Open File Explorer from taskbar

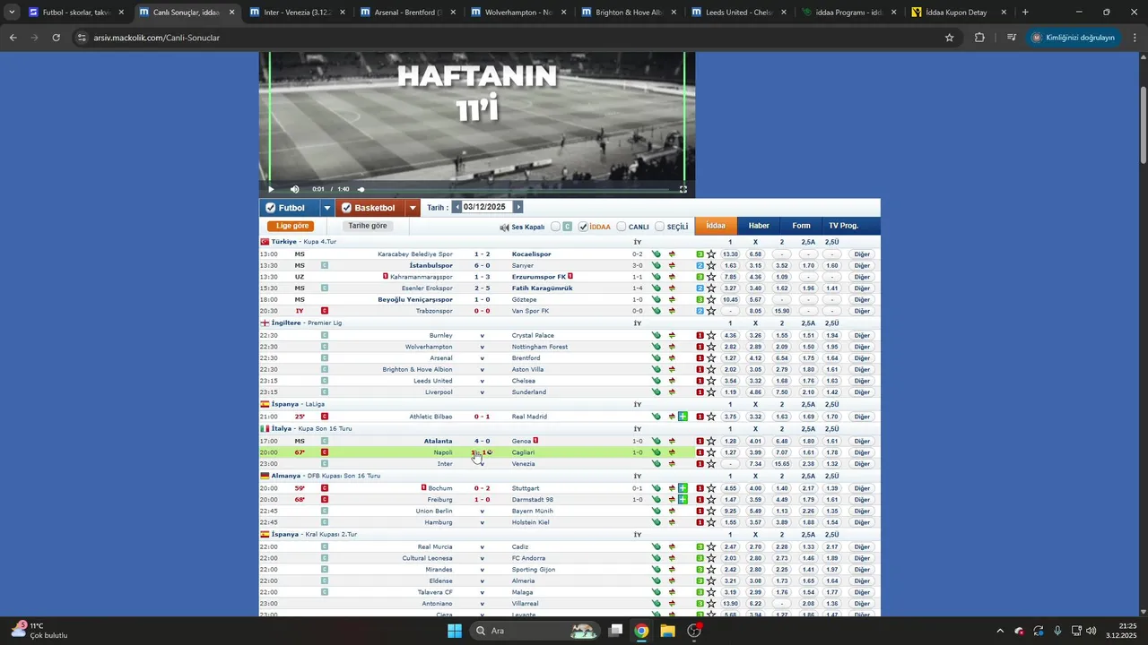tap(667, 631)
